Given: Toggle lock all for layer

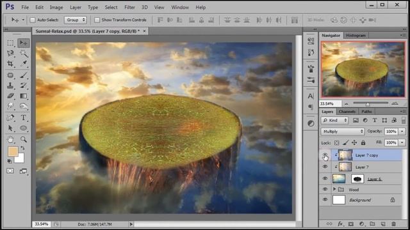Looking at the screenshot, I should pos(363,142).
